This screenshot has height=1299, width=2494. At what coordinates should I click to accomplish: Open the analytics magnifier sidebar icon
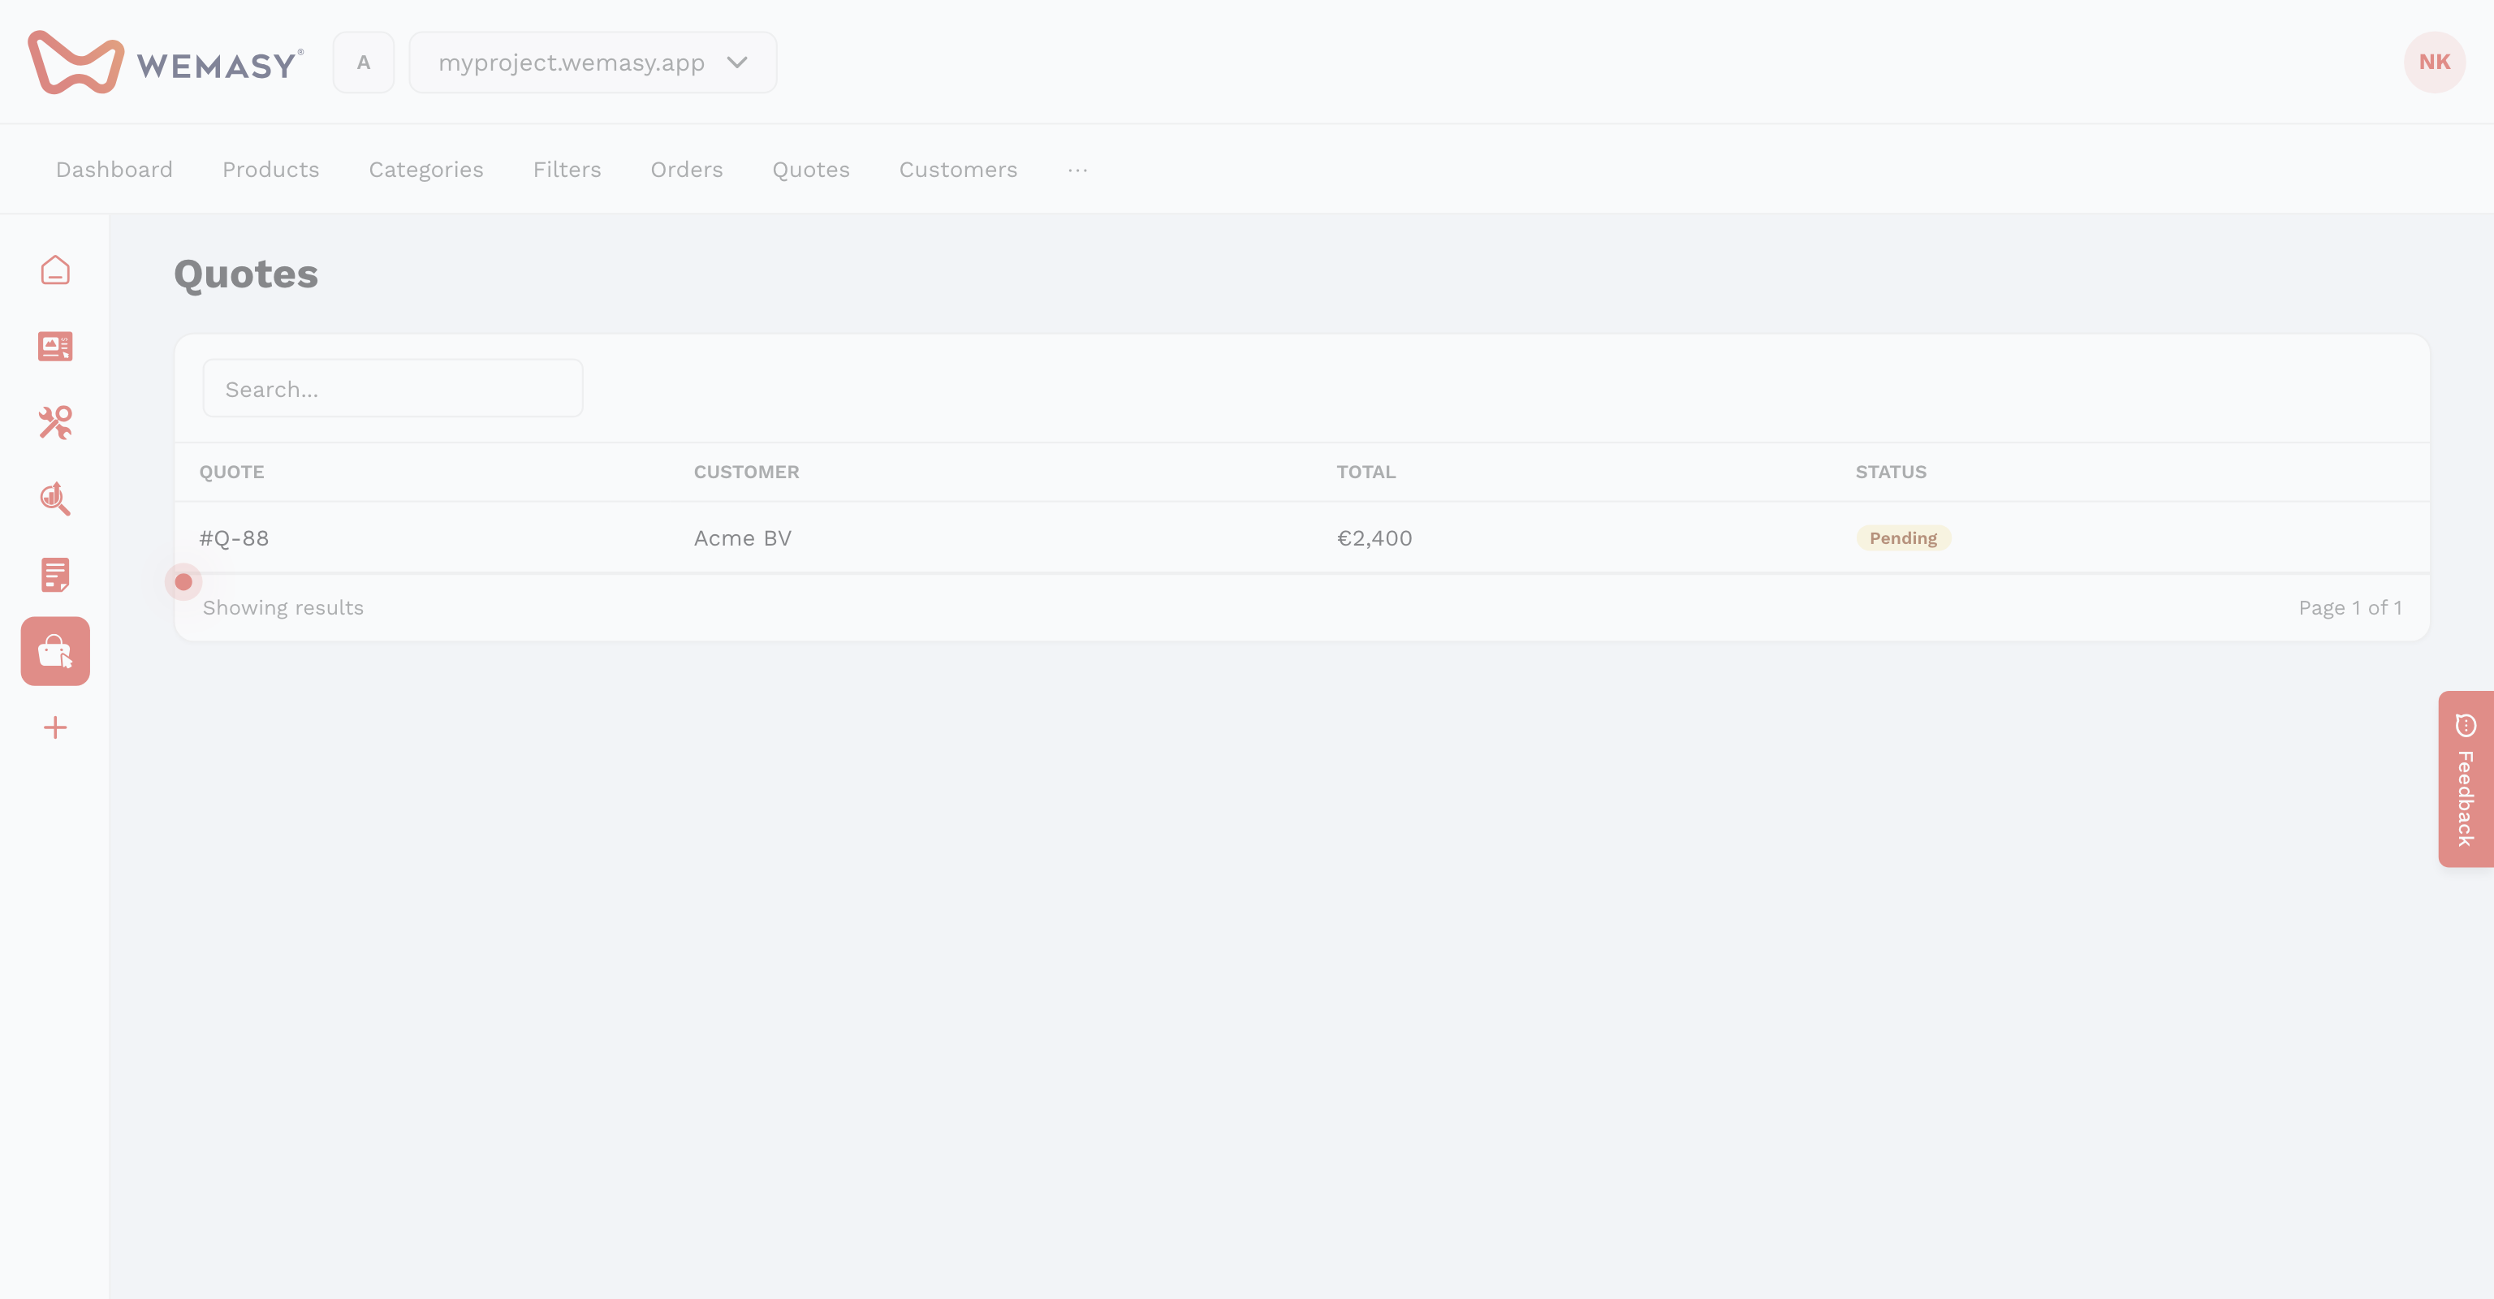pos(55,498)
